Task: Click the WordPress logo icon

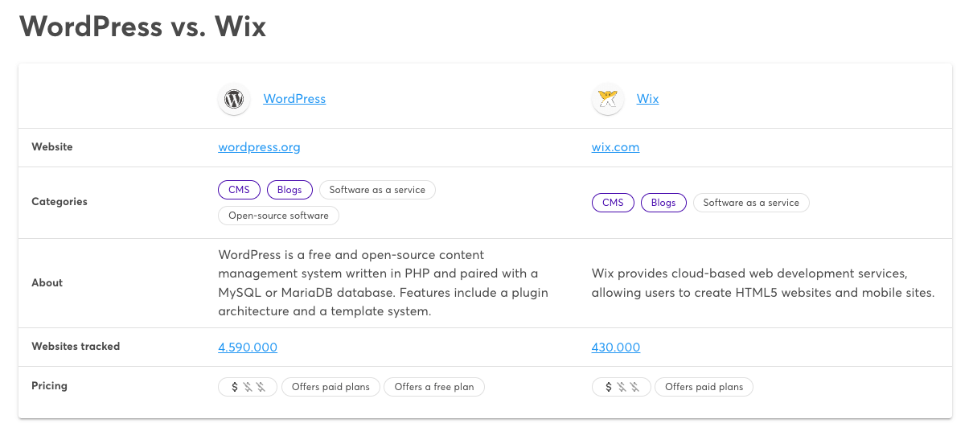Action: 234,100
